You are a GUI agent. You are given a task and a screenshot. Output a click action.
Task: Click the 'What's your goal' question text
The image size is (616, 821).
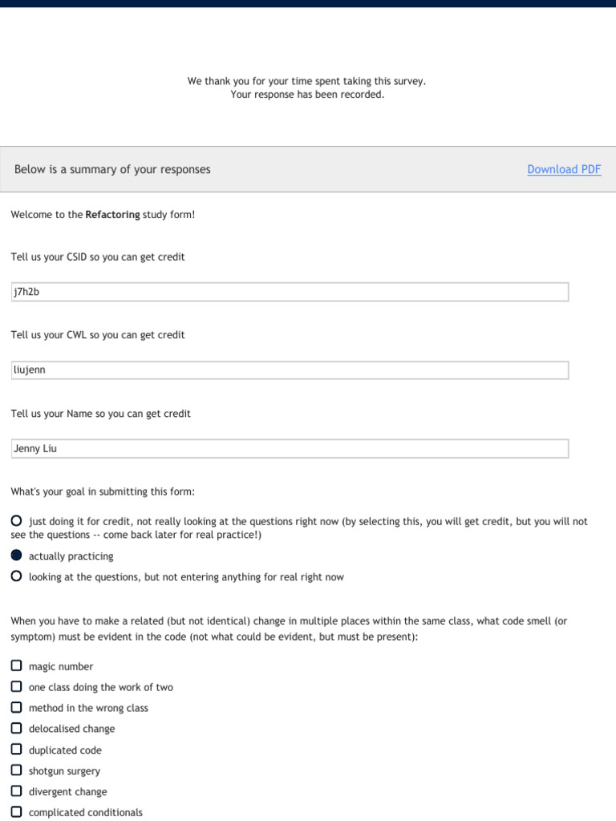tap(103, 491)
